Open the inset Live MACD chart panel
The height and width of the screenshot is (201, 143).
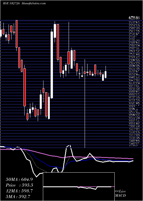(x=79, y=187)
